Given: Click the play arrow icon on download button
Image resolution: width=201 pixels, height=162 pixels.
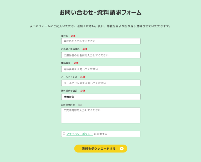Looking at the screenshot, I should [x=121, y=149].
